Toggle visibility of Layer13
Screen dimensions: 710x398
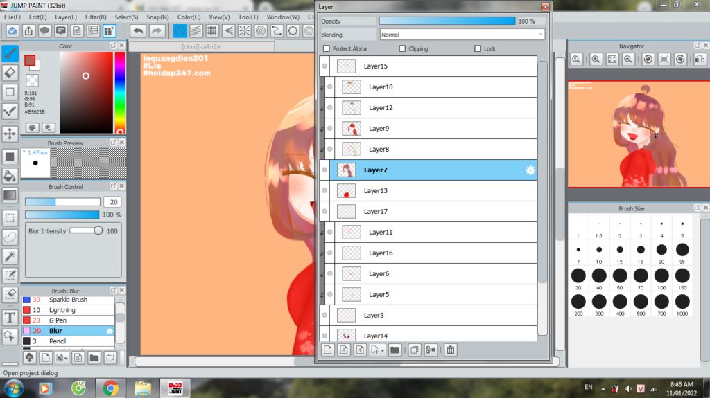324,191
